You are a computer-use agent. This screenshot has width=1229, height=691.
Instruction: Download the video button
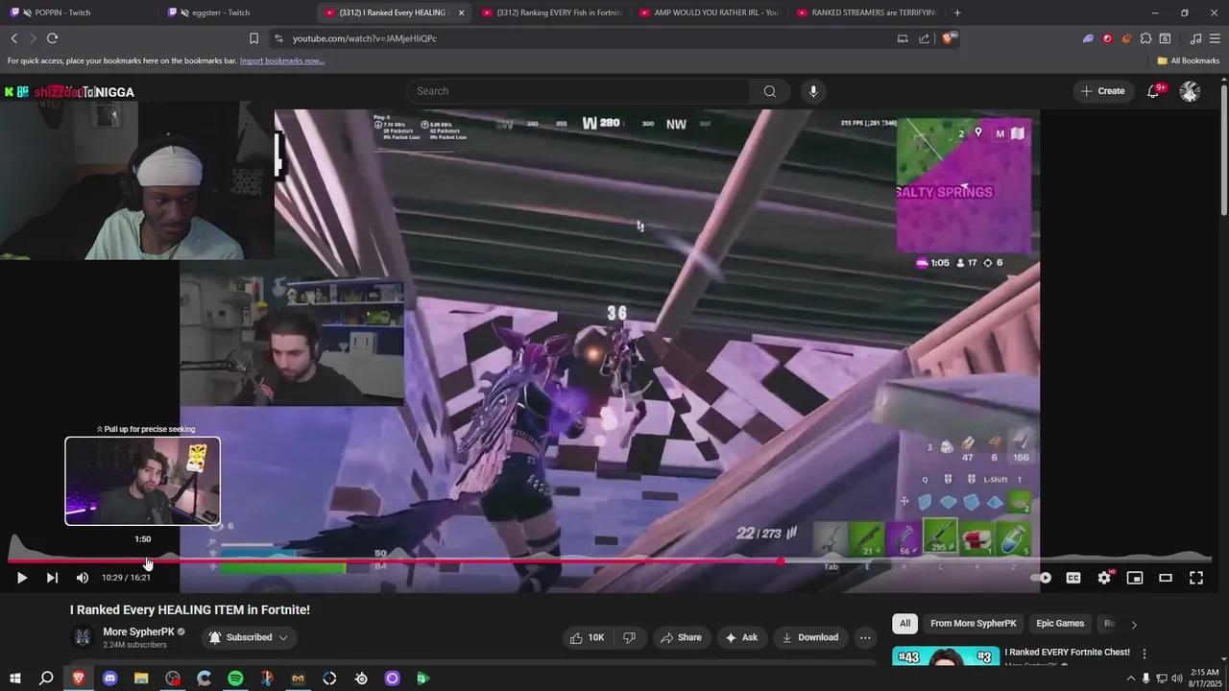click(x=810, y=637)
